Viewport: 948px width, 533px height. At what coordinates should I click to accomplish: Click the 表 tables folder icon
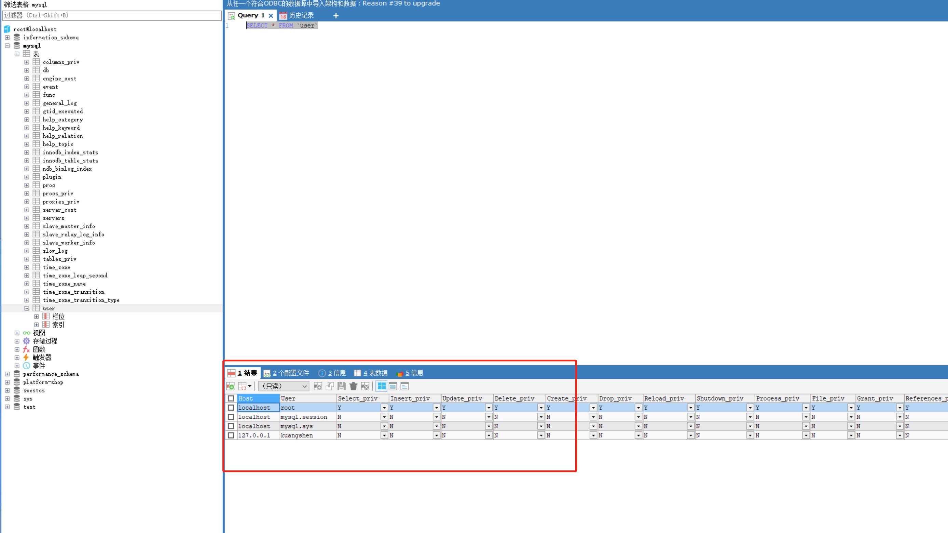point(27,54)
